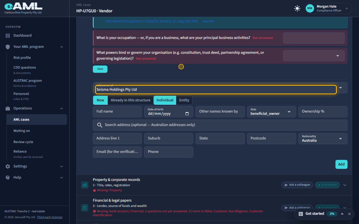Click Property & corporate records building icon
This screenshot has width=359, height=224.
pos(85,185)
